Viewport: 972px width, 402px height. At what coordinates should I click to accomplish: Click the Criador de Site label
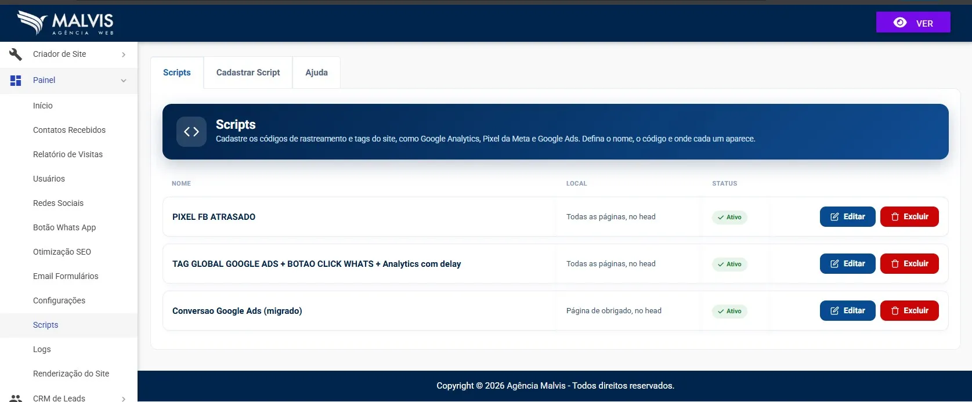point(59,54)
